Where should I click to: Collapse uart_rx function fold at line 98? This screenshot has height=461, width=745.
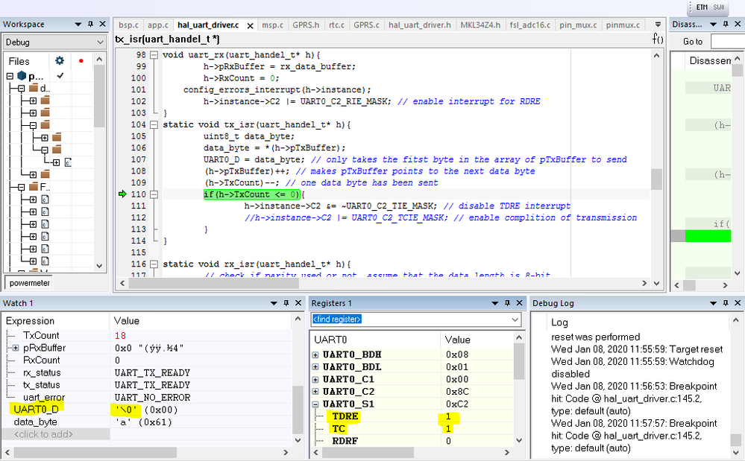(x=154, y=55)
